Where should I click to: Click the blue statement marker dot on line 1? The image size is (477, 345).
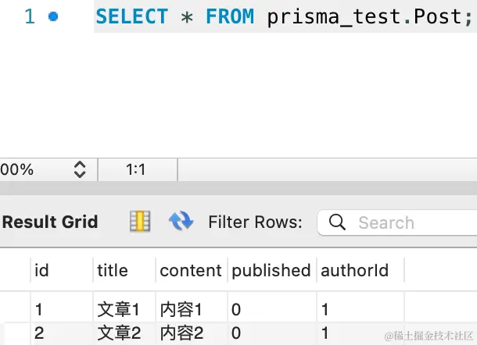[53, 16]
